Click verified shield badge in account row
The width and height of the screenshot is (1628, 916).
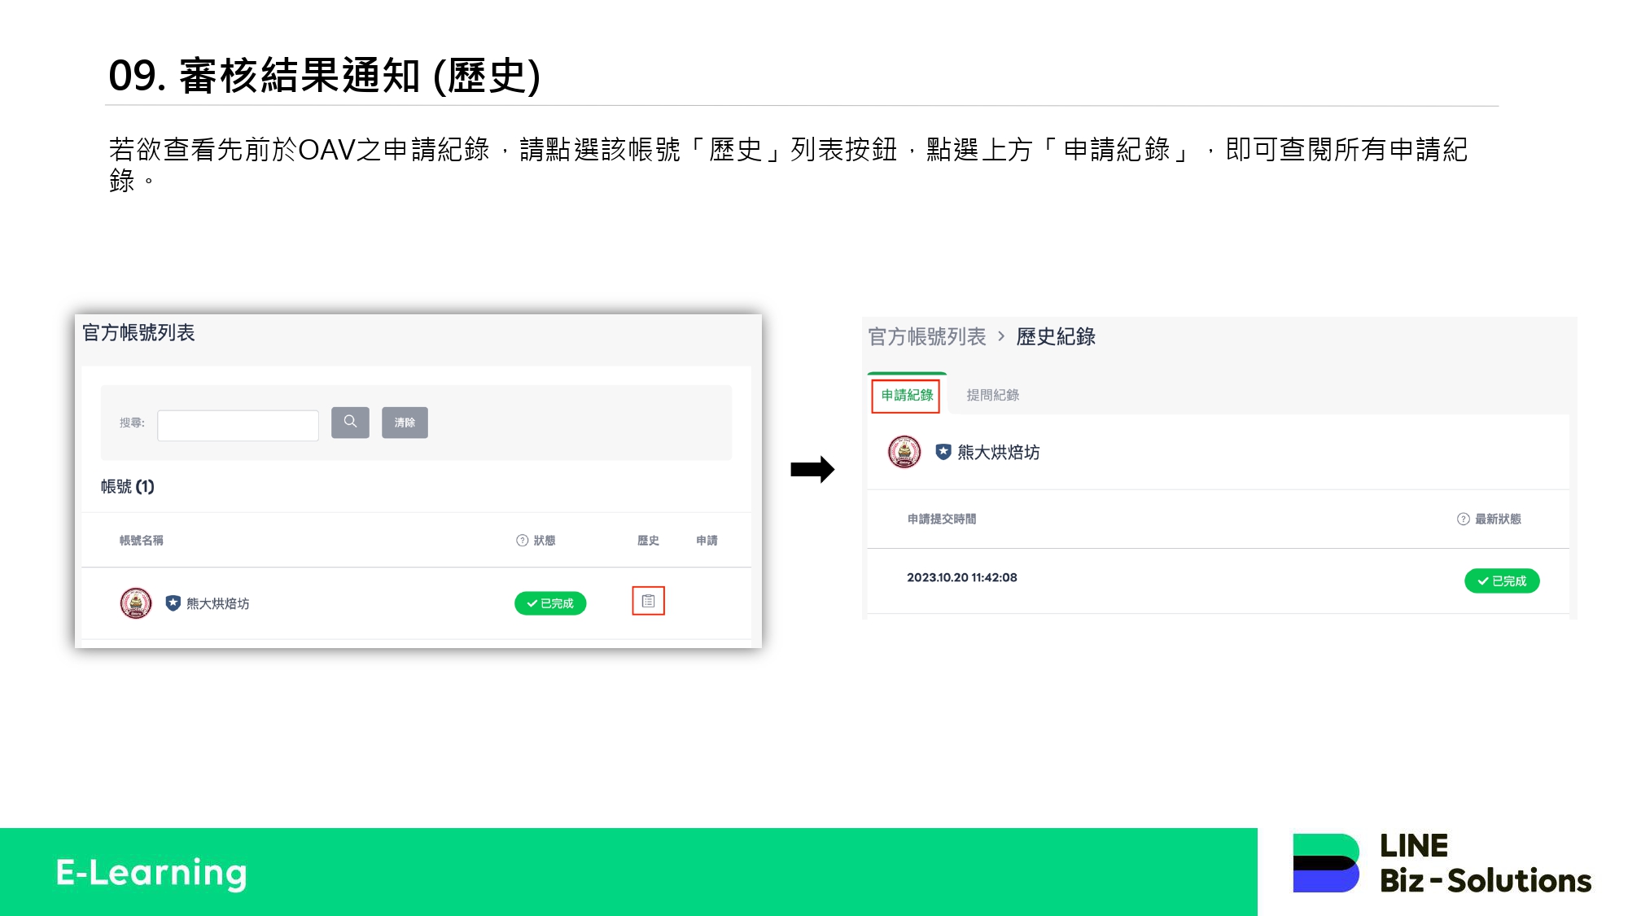(173, 603)
